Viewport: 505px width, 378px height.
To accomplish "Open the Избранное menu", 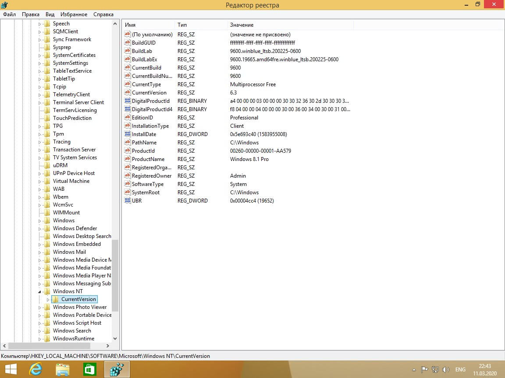I will [x=74, y=14].
